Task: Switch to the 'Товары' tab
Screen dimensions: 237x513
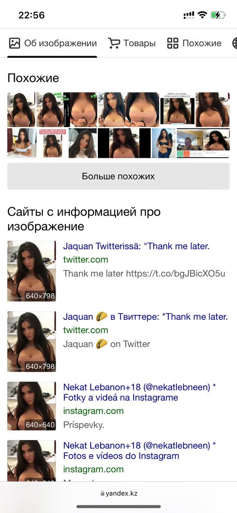Action: click(132, 43)
